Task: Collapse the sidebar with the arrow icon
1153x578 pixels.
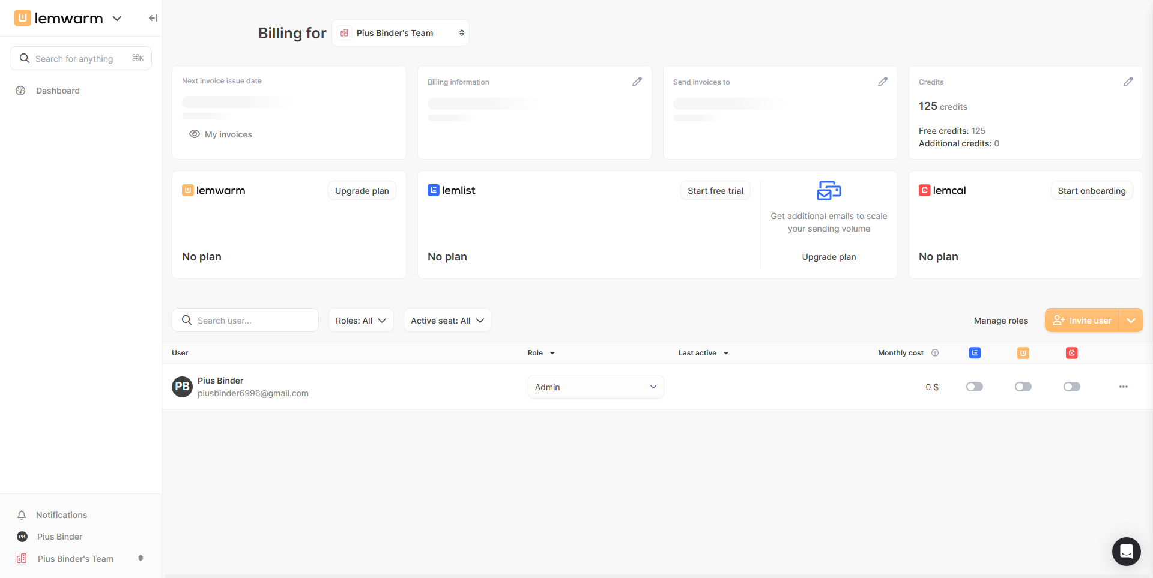Action: pos(153,18)
